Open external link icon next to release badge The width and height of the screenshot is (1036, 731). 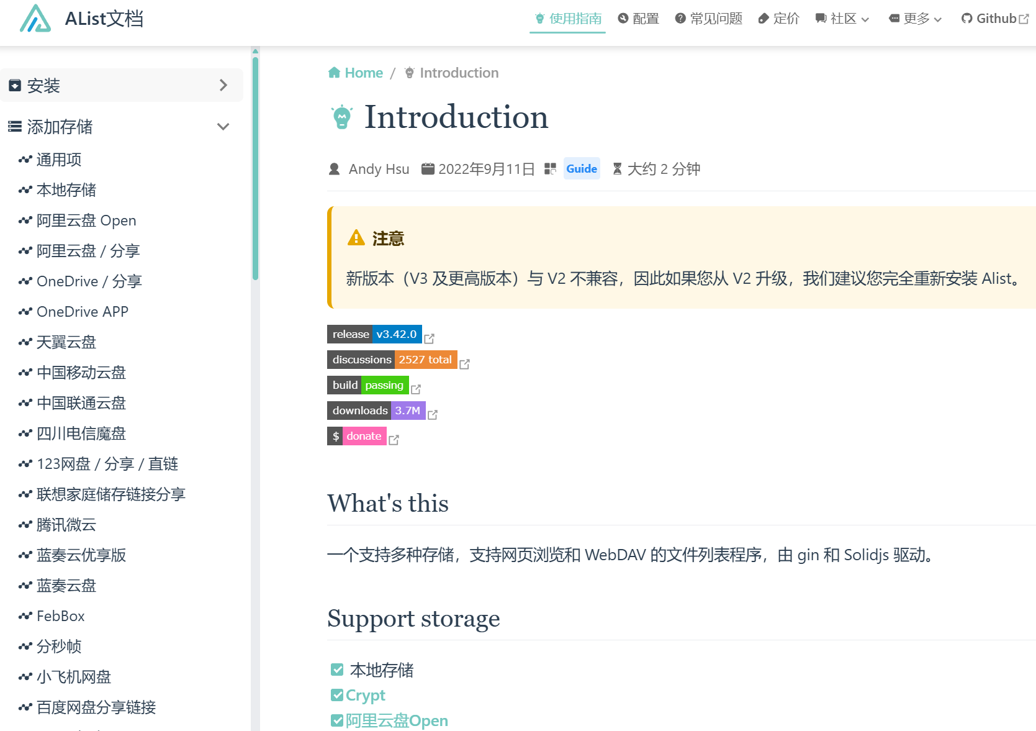[429, 338]
